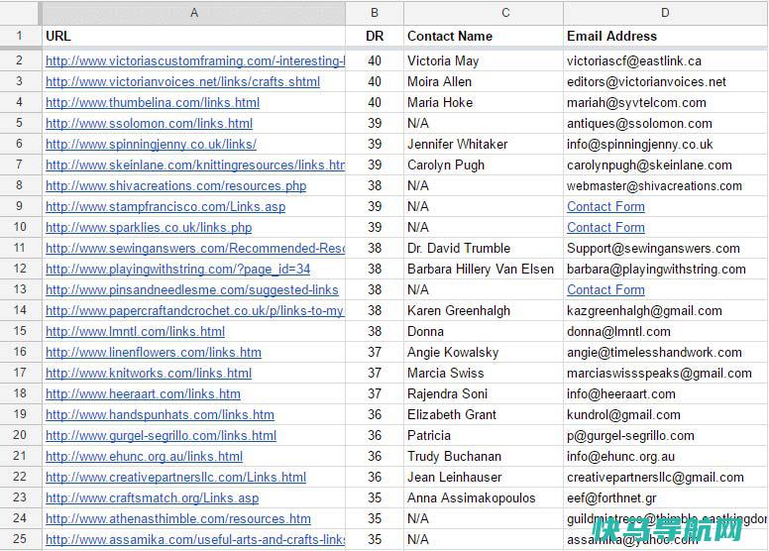This screenshot has height=551, width=769.
Task: Select the Anna Assimakopoulos cell
Action: point(484,498)
